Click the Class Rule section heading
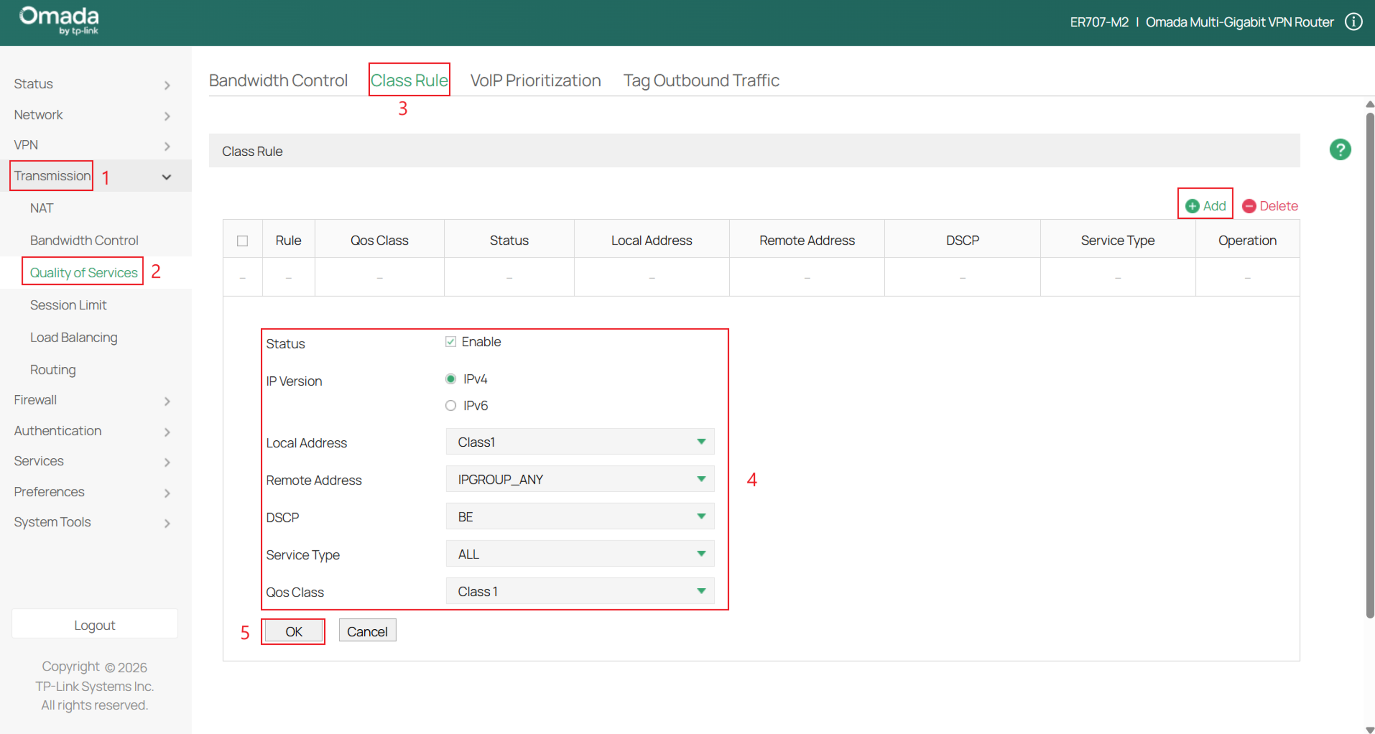1375x734 pixels. point(252,151)
